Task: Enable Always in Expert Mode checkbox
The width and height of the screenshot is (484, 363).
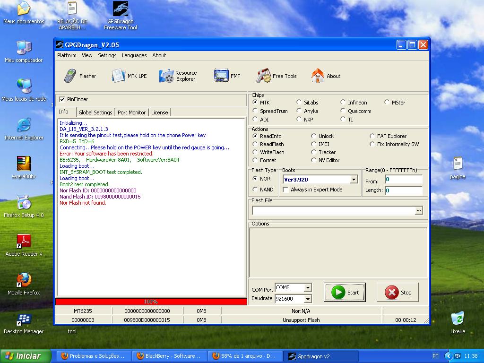Action: 286,190
